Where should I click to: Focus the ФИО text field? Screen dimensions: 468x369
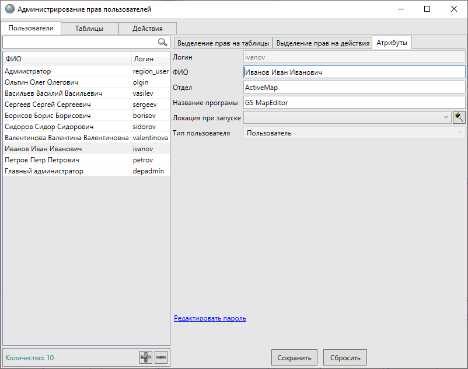click(354, 72)
